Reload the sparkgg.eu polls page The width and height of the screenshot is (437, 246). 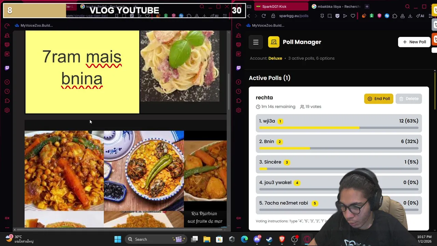pos(264,16)
